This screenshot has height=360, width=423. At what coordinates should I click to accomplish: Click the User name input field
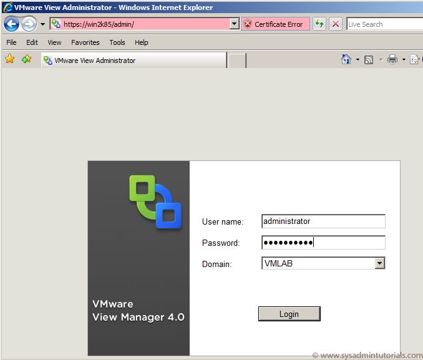tap(323, 221)
